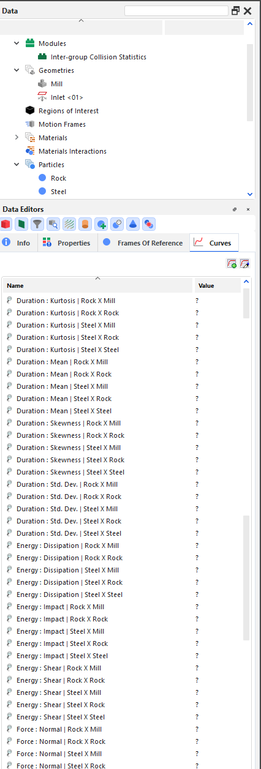Click the Curves list scroll-up arrow
The image size is (261, 769).
[247, 282]
